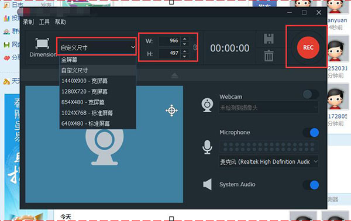Open the 帮助 menu

click(x=60, y=22)
